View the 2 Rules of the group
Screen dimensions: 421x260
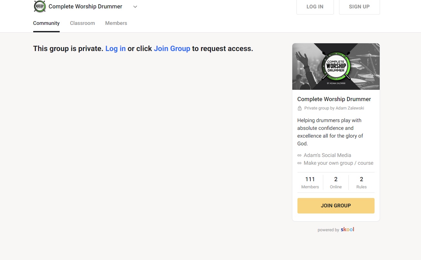[x=361, y=182]
